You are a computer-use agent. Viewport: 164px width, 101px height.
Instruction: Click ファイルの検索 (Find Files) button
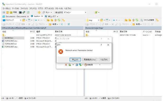147,20
